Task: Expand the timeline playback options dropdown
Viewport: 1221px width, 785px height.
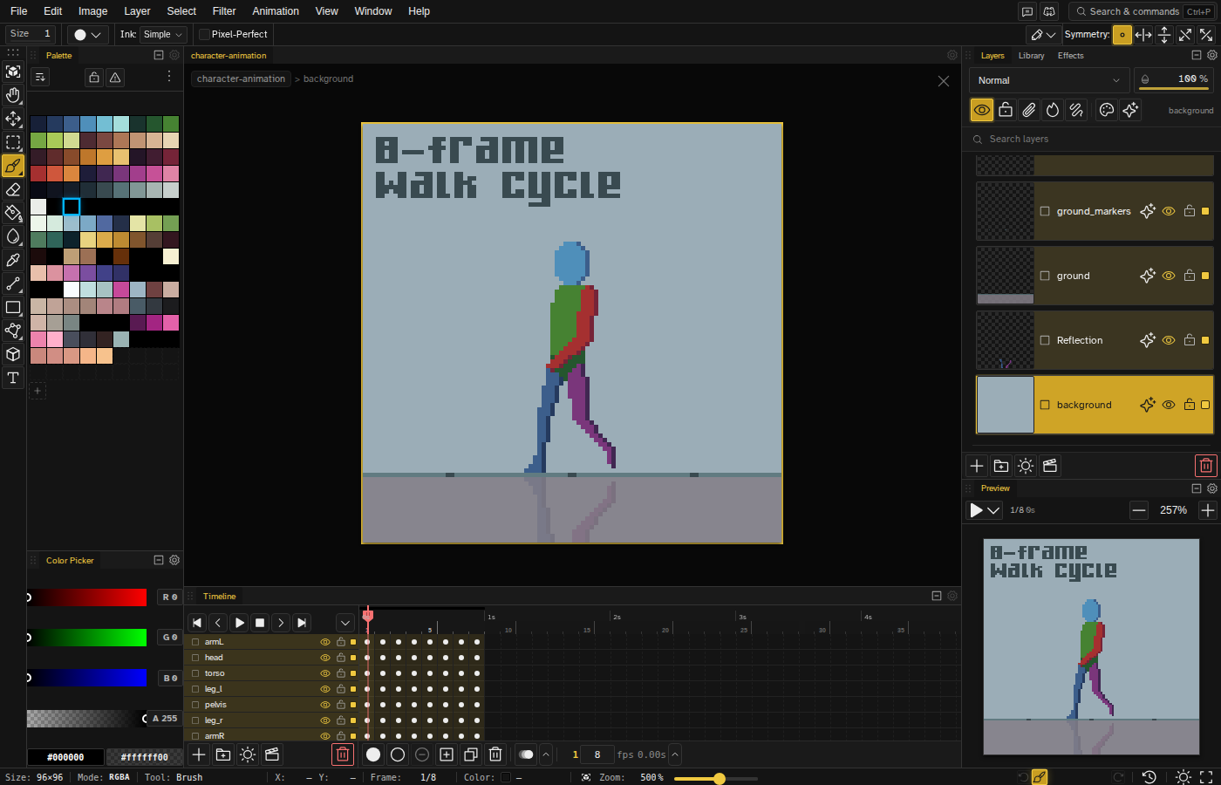Action: [345, 623]
